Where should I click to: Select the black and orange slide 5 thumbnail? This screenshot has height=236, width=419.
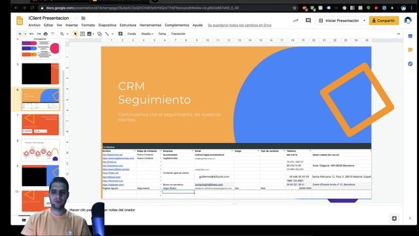click(x=41, y=74)
